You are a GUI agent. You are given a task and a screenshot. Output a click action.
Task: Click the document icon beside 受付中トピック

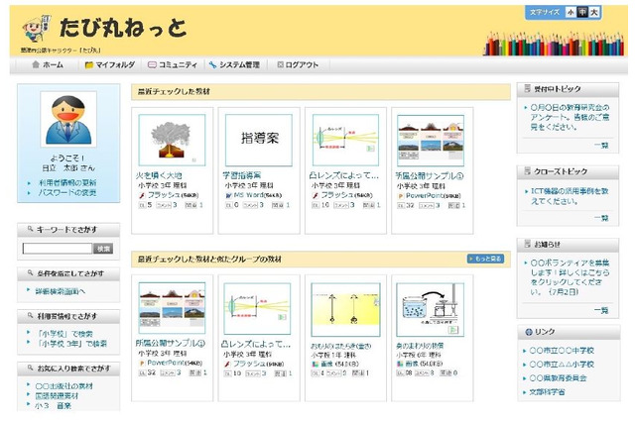coord(527,88)
